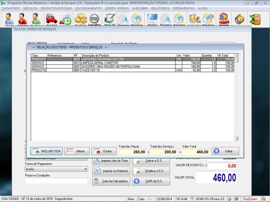Click the computer icon beside DEMO OS Oficina
Screen dimensions: 270x202
click(193, 199)
